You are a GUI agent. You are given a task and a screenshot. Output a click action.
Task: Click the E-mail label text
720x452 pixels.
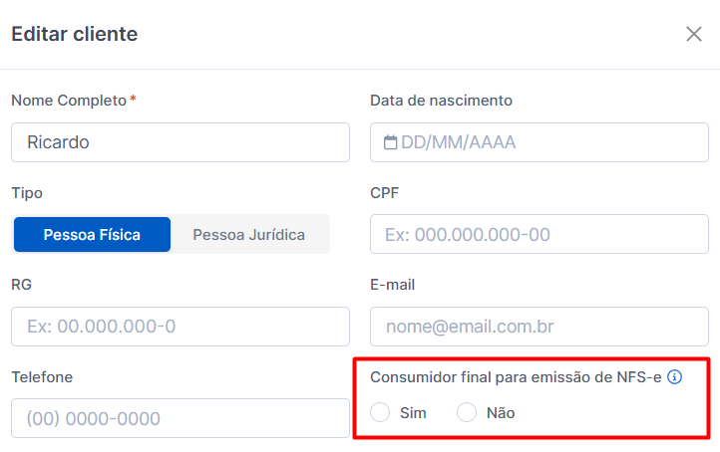coord(392,285)
